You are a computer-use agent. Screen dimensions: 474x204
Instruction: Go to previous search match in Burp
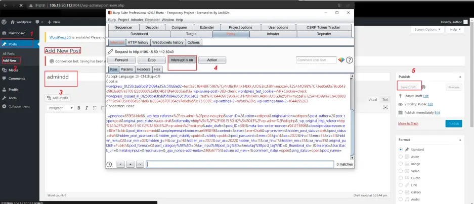pos(120,164)
